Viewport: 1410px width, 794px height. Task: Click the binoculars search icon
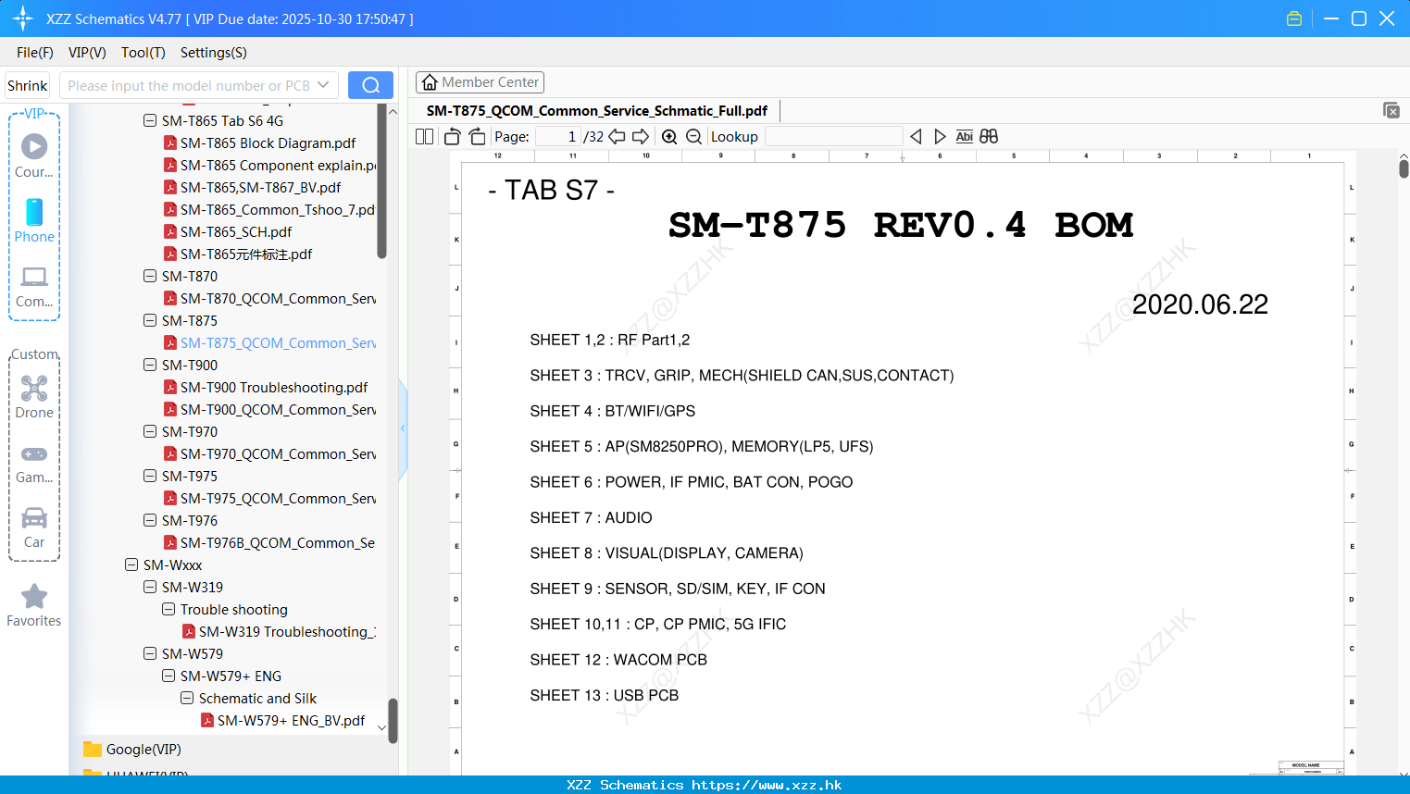989,137
